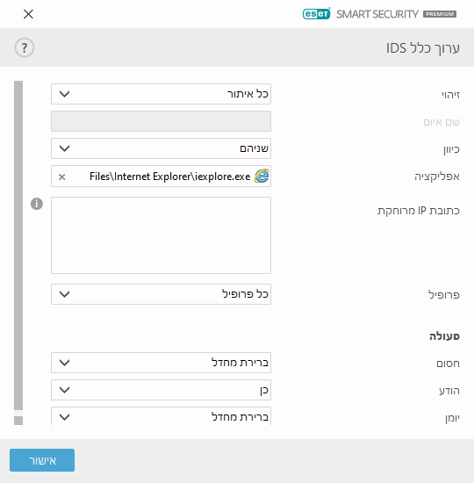The width and height of the screenshot is (474, 483).
Task: Click the פרופיל label
Action: click(x=444, y=295)
